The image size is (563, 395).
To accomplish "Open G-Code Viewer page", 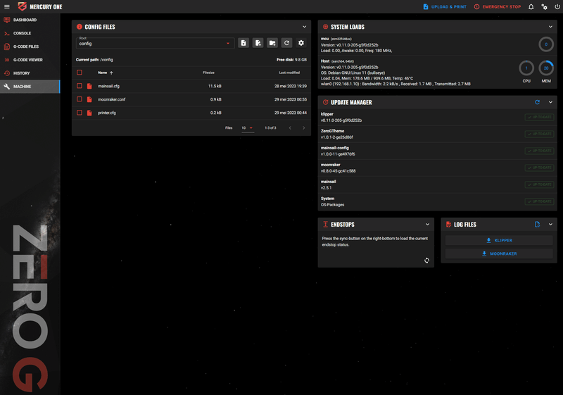I will click(x=30, y=60).
